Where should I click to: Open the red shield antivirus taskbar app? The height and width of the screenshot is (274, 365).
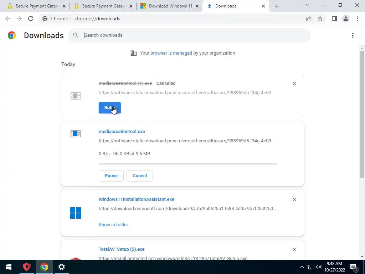point(26,267)
